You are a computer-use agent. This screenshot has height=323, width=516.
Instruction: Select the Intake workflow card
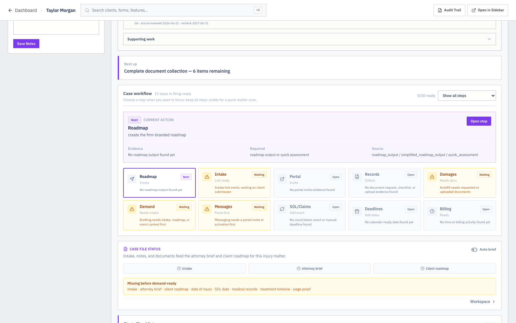pos(234,183)
